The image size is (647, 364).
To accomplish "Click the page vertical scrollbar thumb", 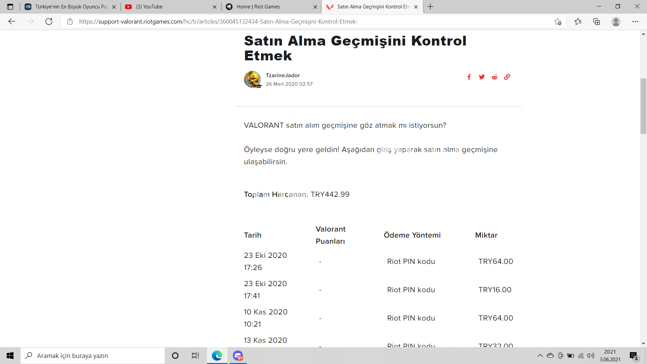I will click(x=643, y=106).
